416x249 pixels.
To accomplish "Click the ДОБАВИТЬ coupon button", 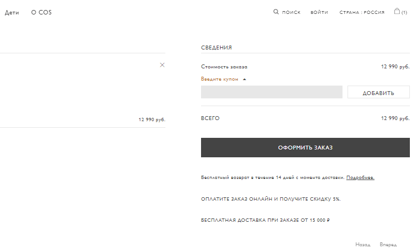I will [x=378, y=92].
